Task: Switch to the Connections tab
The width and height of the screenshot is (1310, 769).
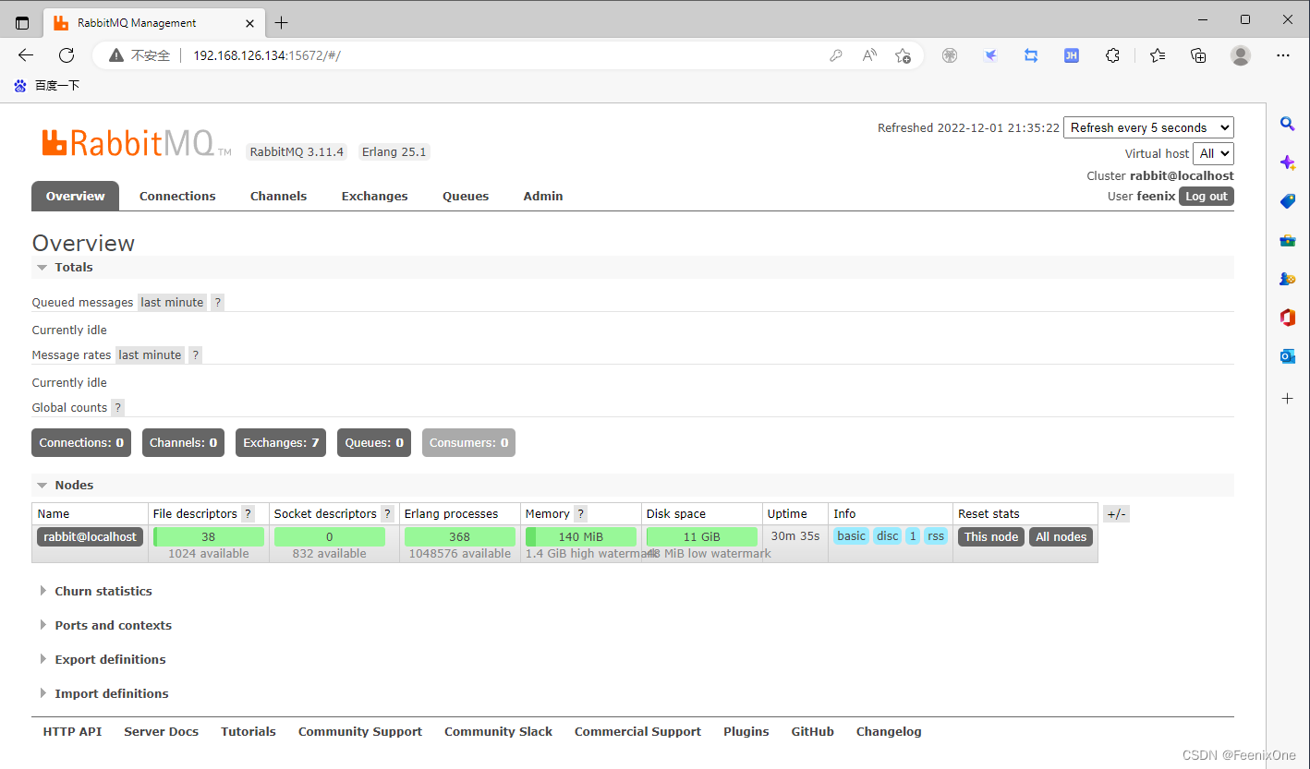Action: [x=177, y=196]
